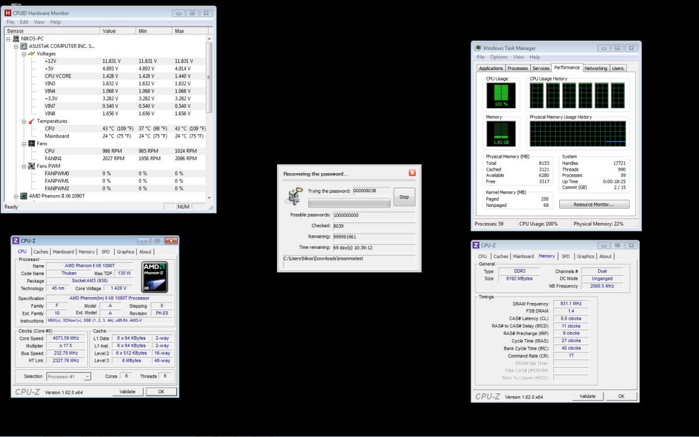Open Applications tab in Task Manager

coord(490,68)
